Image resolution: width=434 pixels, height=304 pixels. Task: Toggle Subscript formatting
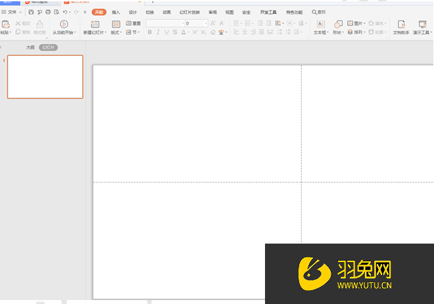tap(203, 32)
